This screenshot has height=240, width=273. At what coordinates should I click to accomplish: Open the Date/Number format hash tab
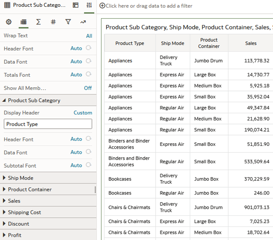(53, 22)
